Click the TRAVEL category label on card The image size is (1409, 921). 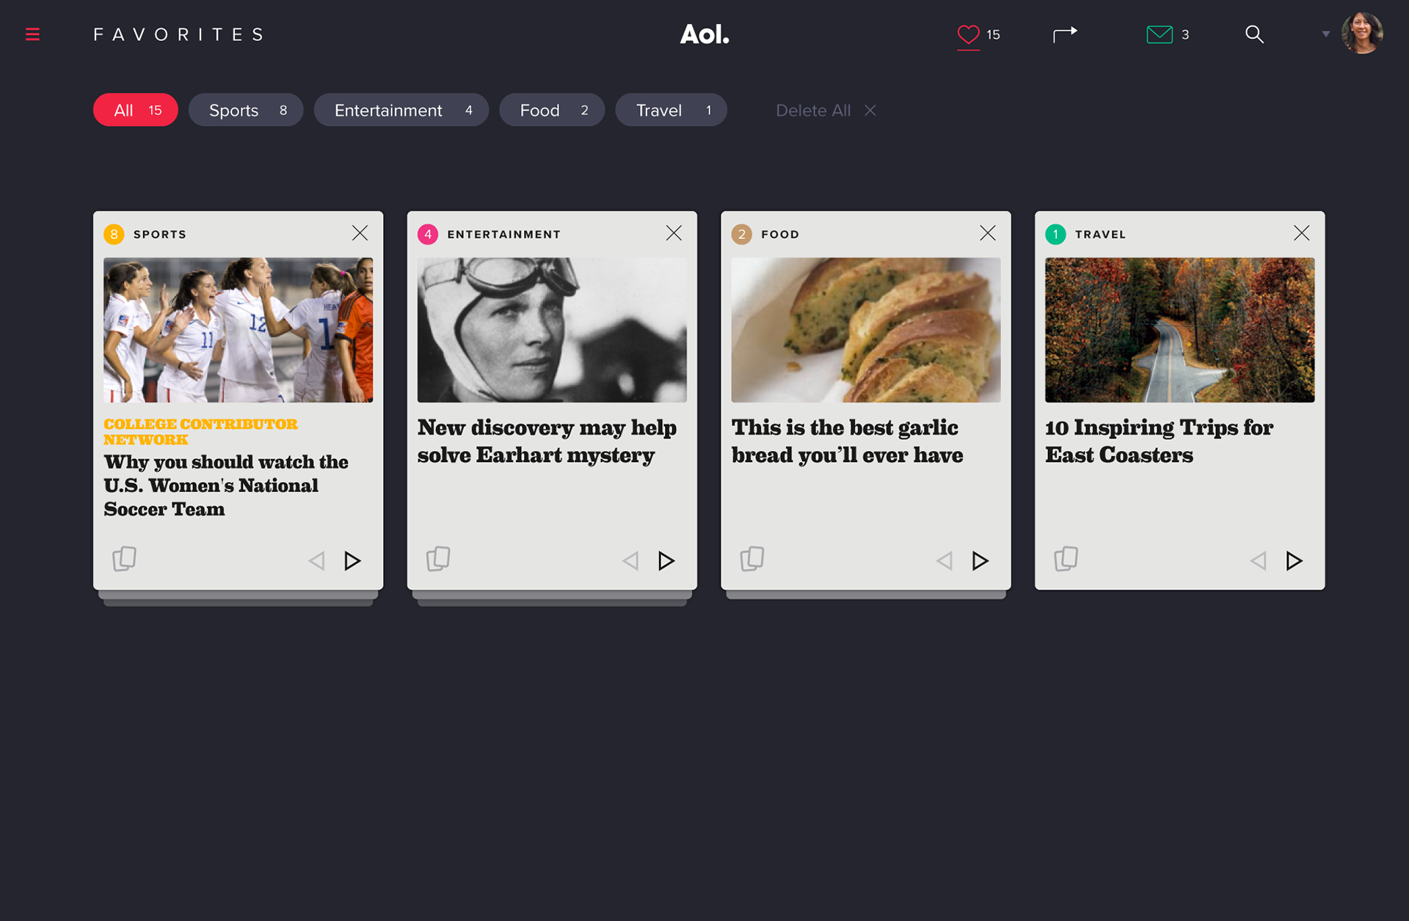(1100, 235)
